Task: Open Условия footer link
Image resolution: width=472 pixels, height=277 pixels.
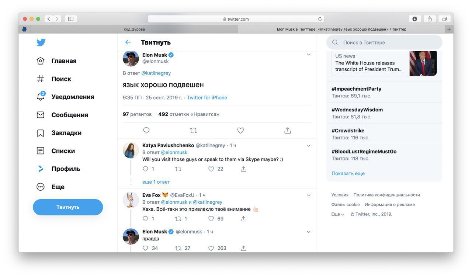Action: point(340,195)
